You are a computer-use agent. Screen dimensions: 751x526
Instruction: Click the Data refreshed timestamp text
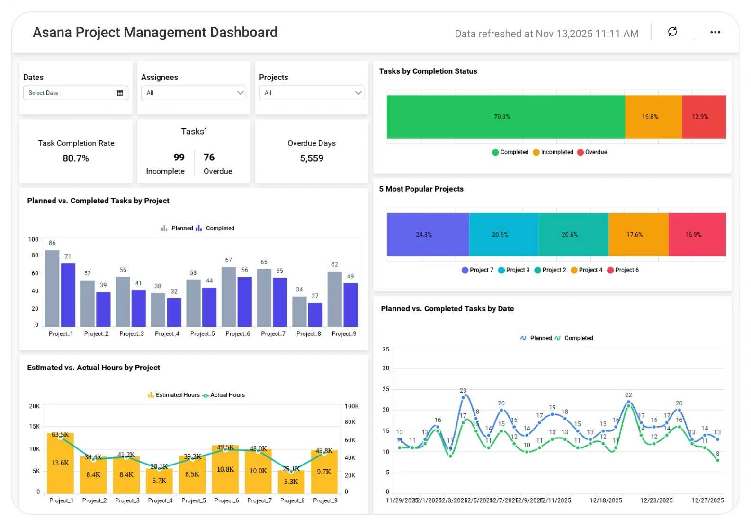point(546,34)
